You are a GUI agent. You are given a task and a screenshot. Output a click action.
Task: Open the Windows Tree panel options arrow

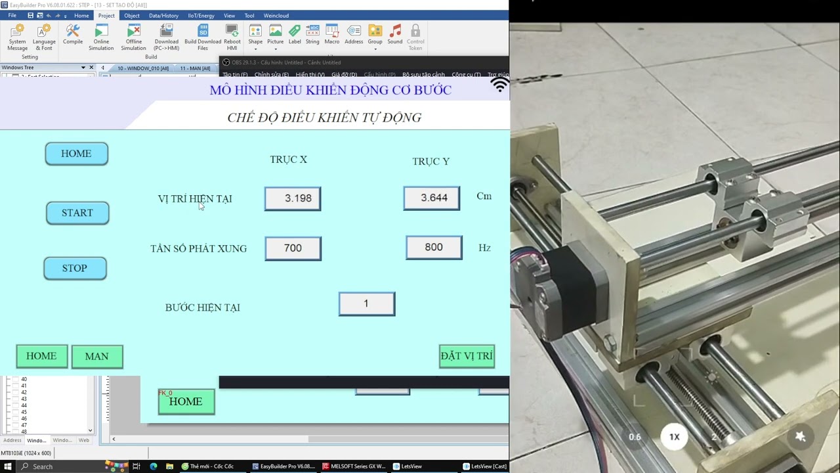(83, 68)
